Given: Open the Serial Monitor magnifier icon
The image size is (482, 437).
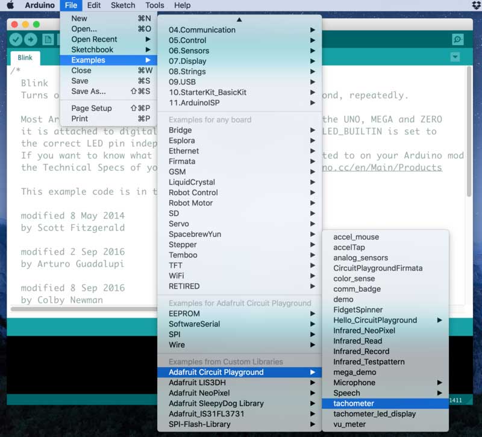Looking at the screenshot, I should [458, 40].
